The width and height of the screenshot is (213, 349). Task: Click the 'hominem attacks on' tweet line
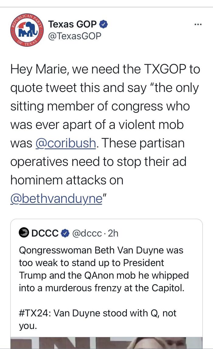pyautogui.click(x=67, y=180)
